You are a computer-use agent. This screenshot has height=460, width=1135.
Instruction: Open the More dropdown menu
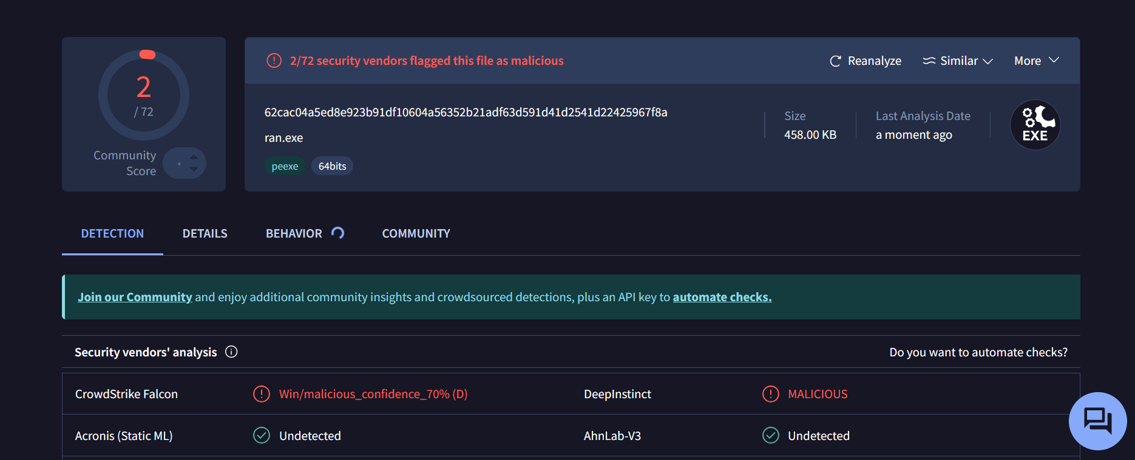pos(1036,61)
